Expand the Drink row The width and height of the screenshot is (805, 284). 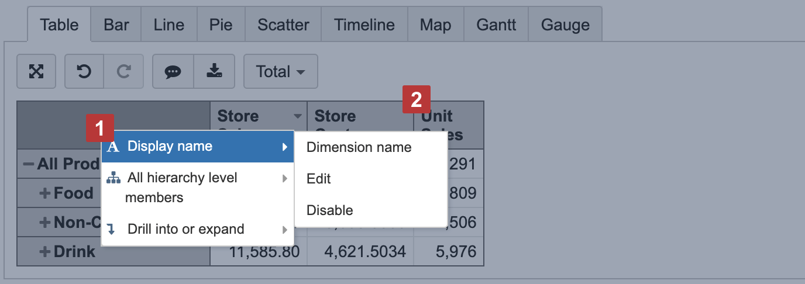[44, 252]
